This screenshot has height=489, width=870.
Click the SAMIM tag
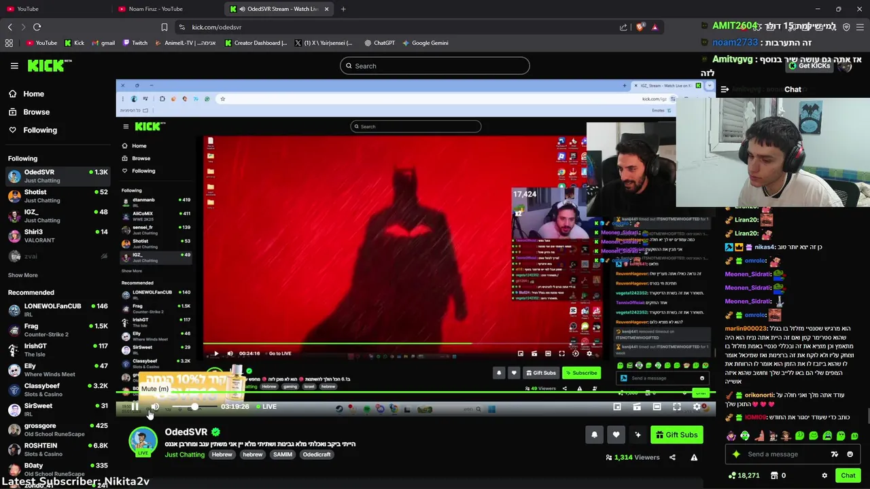pos(283,454)
